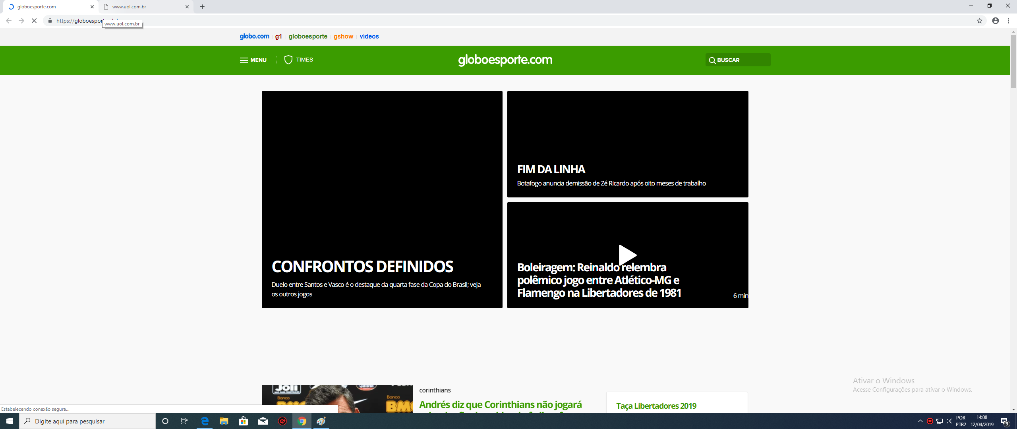The width and height of the screenshot is (1017, 429).
Task: Open the volume speaker tray icon
Action: click(949, 421)
